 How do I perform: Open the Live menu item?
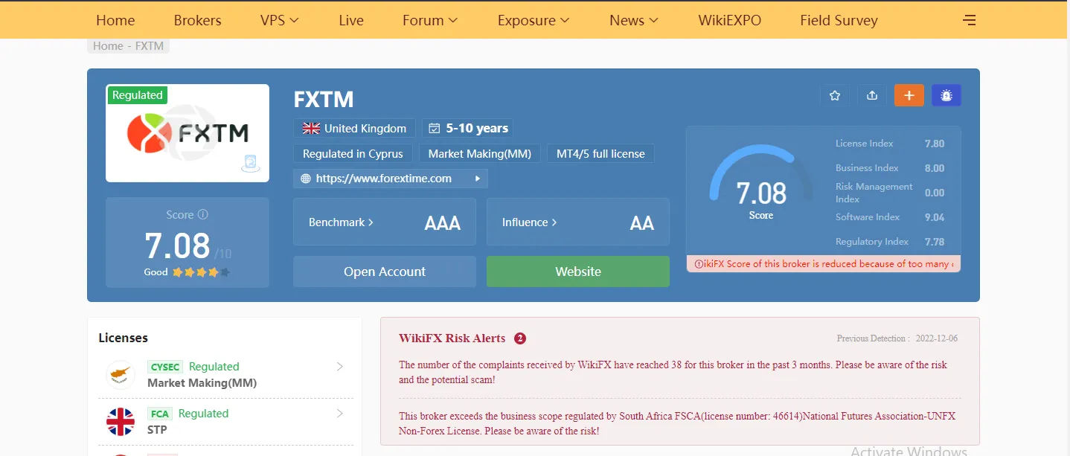point(351,20)
